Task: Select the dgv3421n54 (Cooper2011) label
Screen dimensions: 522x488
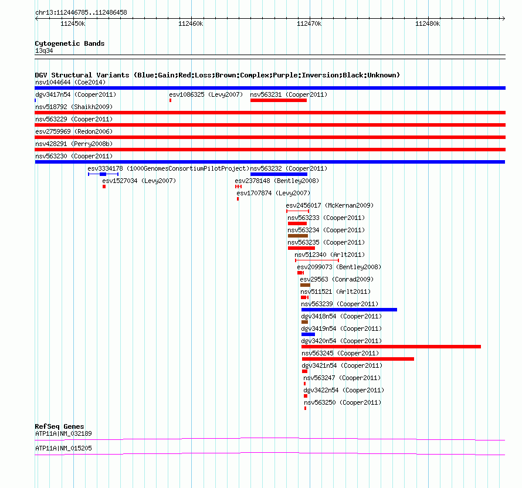Action: (x=342, y=365)
